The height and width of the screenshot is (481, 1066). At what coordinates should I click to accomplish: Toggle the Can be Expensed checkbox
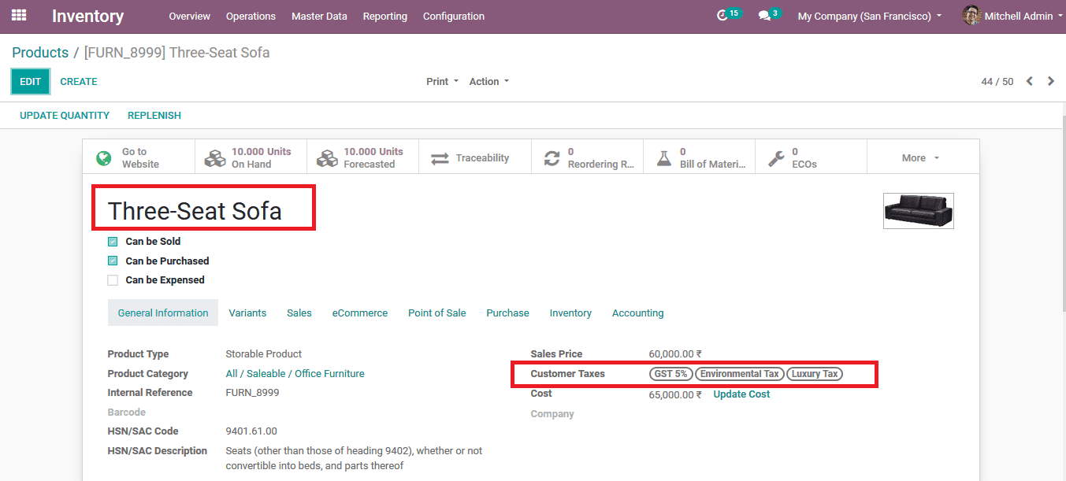[113, 280]
